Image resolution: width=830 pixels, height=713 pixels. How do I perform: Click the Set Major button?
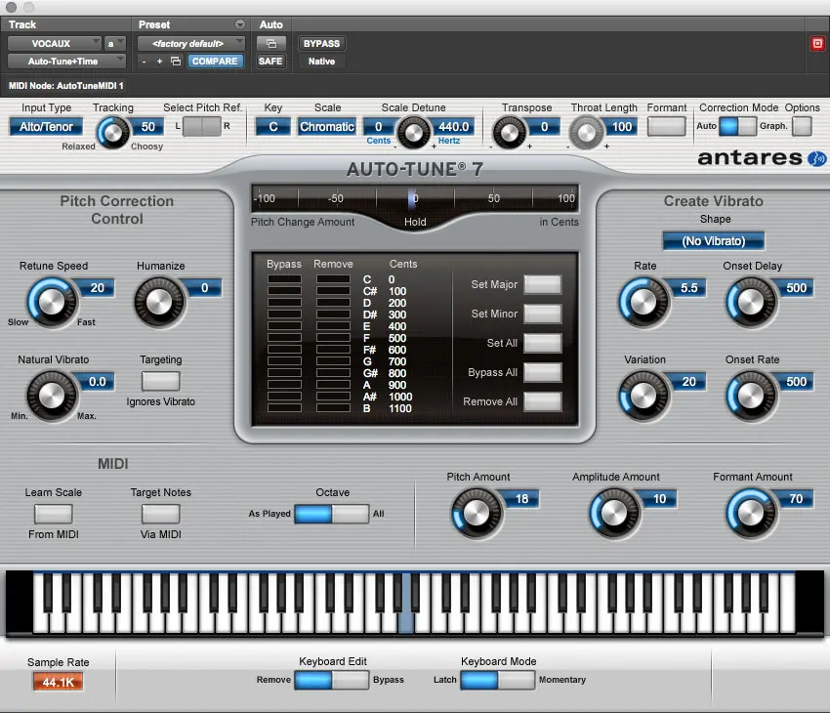tap(543, 284)
